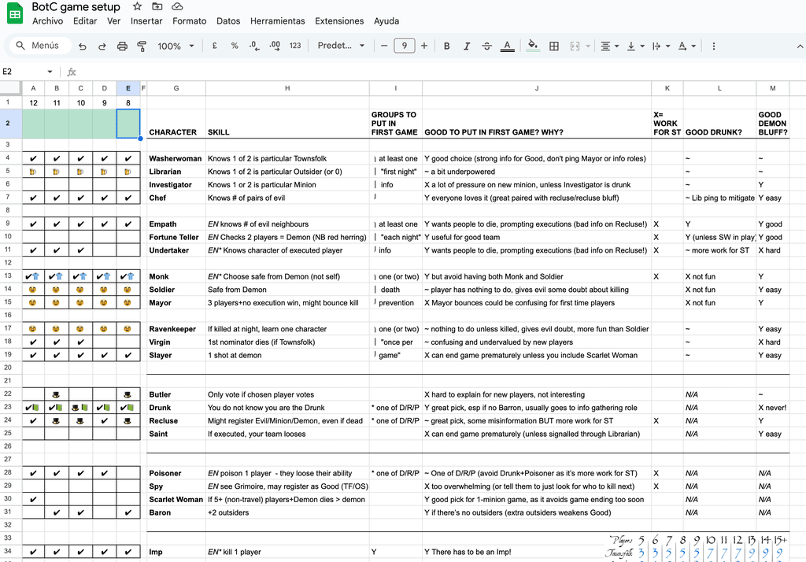The height and width of the screenshot is (562, 806).
Task: Click the Print icon
Action: click(122, 46)
